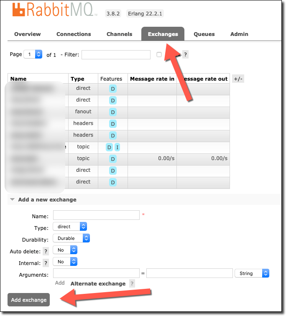This screenshot has width=286, height=316.
Task: Click D badge beside I in topic row
Action: 109,147
